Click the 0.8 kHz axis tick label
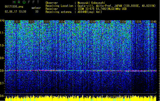 point(2,71)
